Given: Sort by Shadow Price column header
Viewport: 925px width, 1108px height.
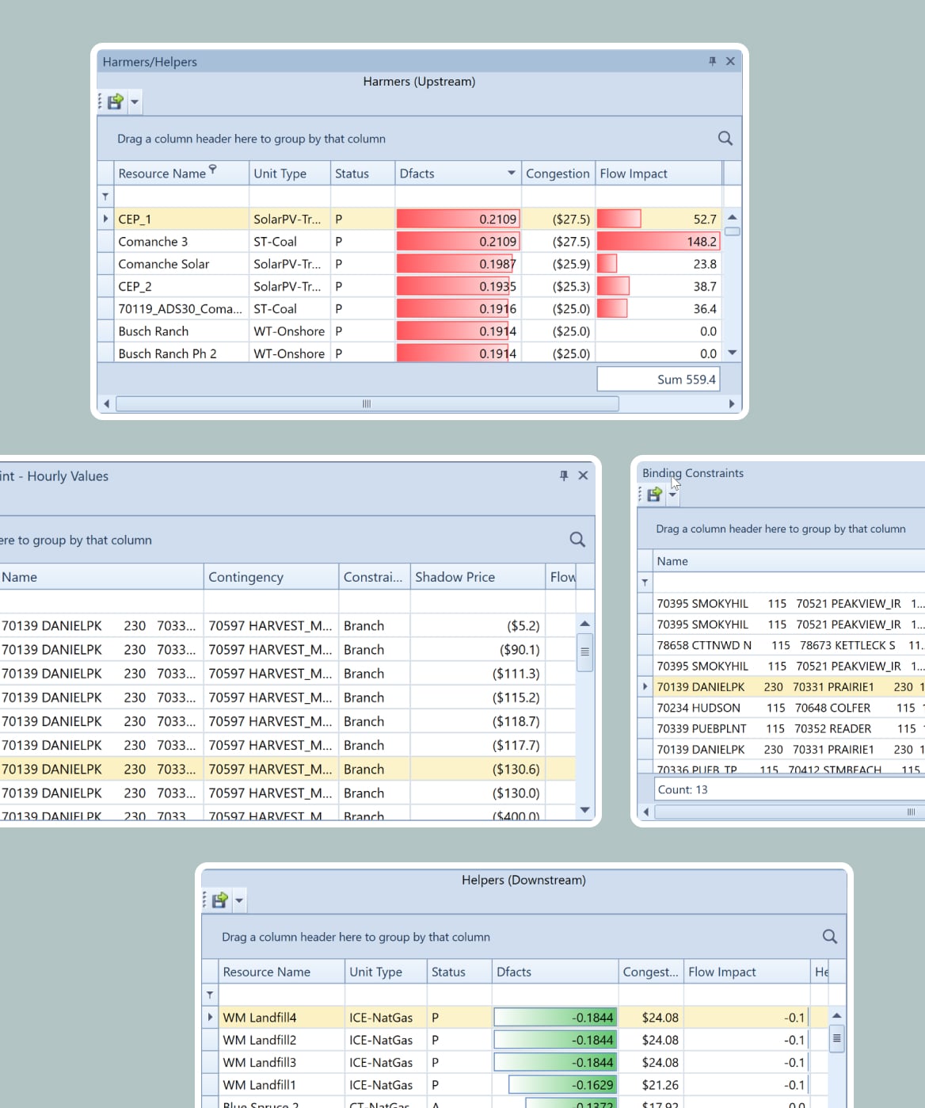Looking at the screenshot, I should 477,577.
